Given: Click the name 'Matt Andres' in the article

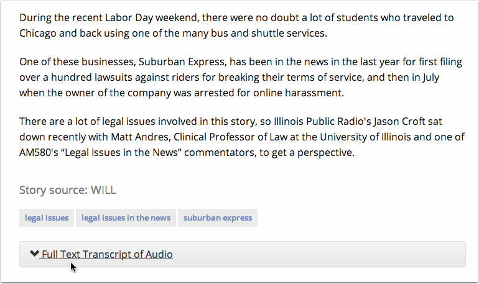Looking at the screenshot, I should coord(140,137).
